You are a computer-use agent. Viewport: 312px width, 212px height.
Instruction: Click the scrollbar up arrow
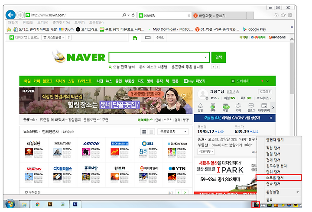[x=292, y=39]
